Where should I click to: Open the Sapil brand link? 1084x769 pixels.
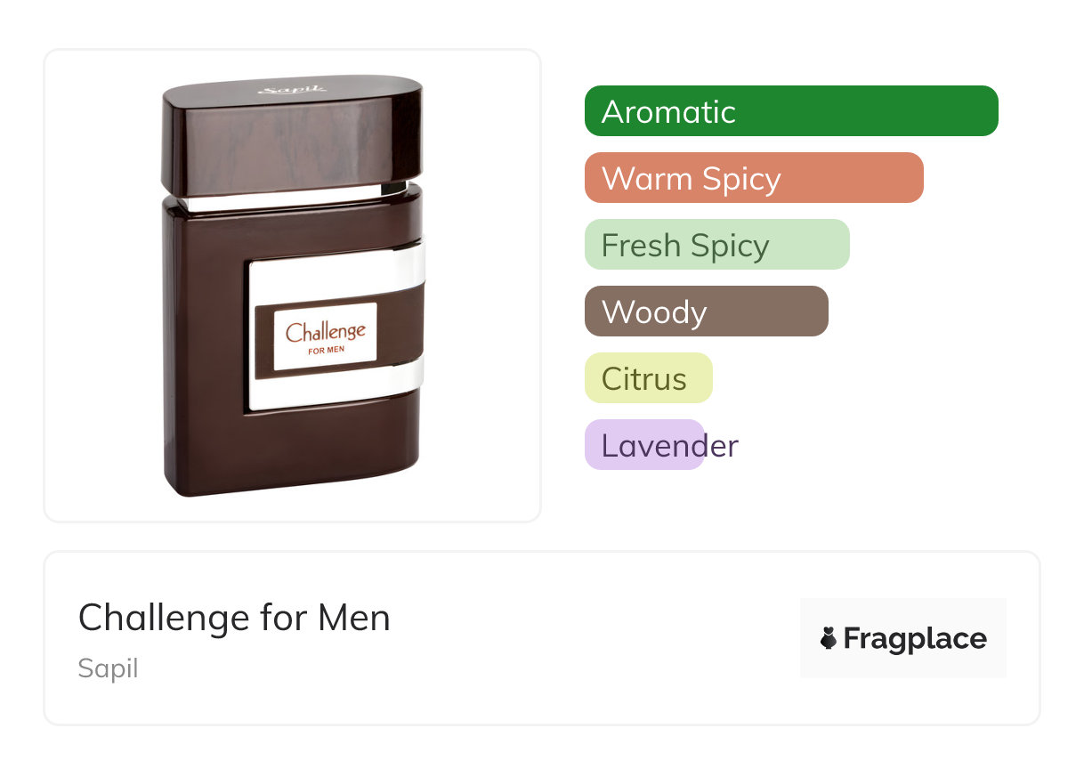[x=108, y=668]
